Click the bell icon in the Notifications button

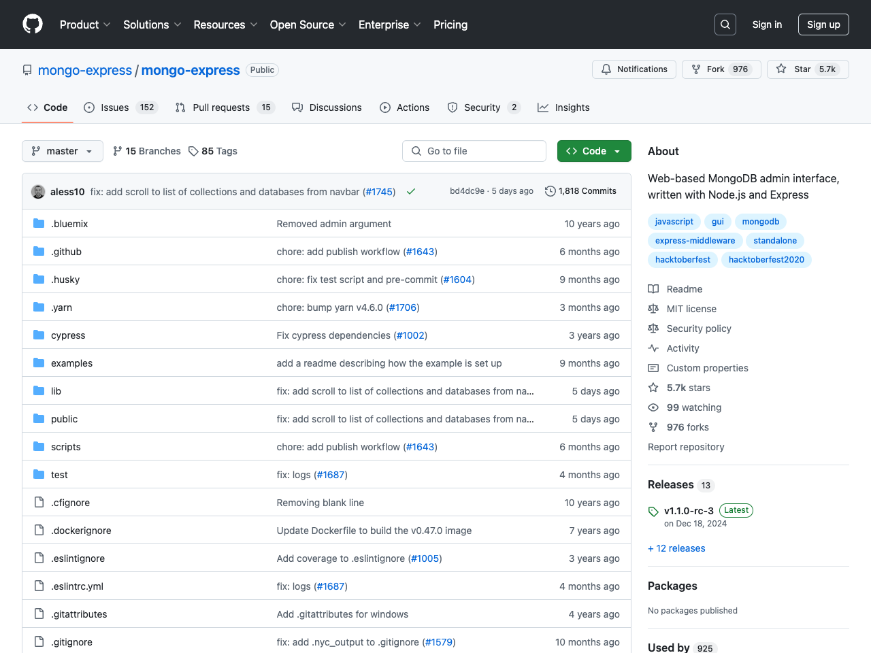(x=606, y=69)
